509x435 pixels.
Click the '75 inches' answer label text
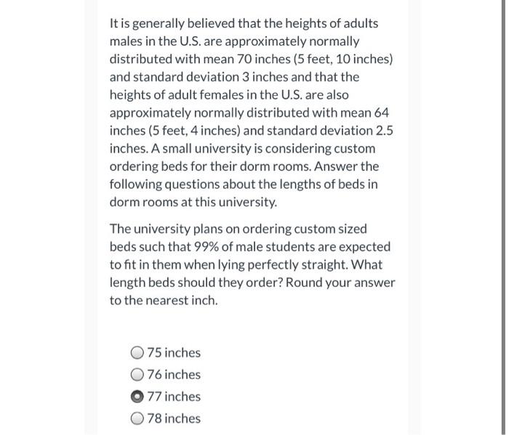point(174,353)
